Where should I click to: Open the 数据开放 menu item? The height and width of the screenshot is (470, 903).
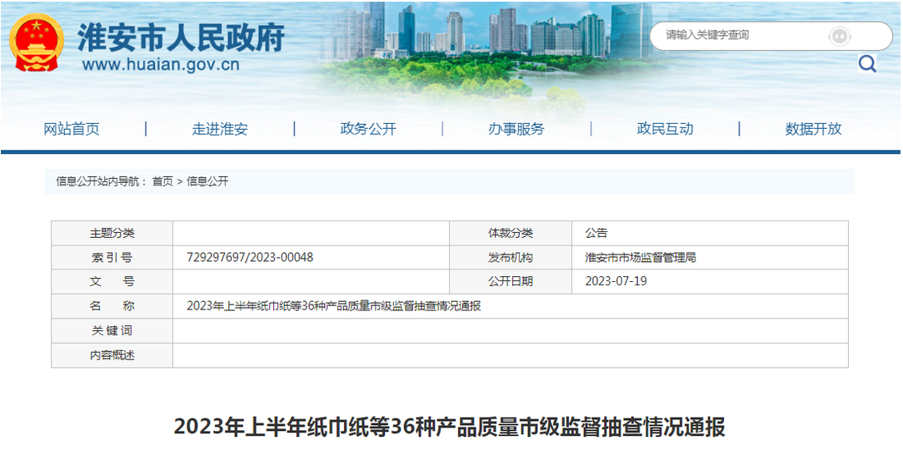[x=813, y=129]
